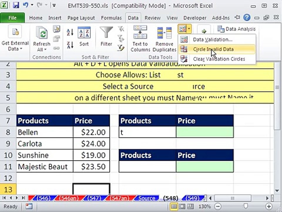Viewport: 282px width, 212px height.
Task: Select cell containing Majestic Beaut
Action: click(45, 167)
